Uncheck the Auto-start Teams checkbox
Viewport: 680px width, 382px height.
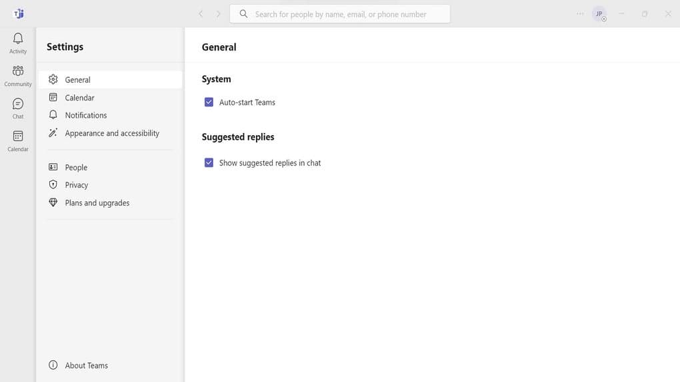point(209,102)
